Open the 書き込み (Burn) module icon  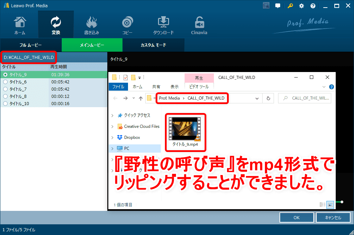91,25
